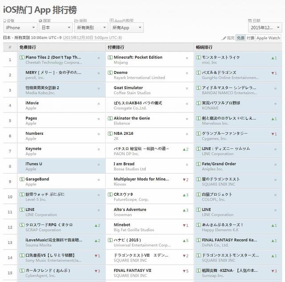Click the in-app purchase icon beside NBA 2K16
Screen dimensions: 285x282
click(x=110, y=133)
